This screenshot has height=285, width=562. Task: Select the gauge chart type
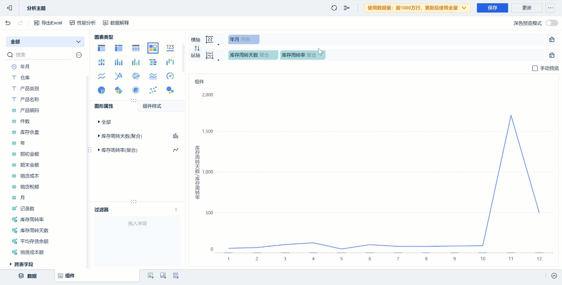click(170, 76)
